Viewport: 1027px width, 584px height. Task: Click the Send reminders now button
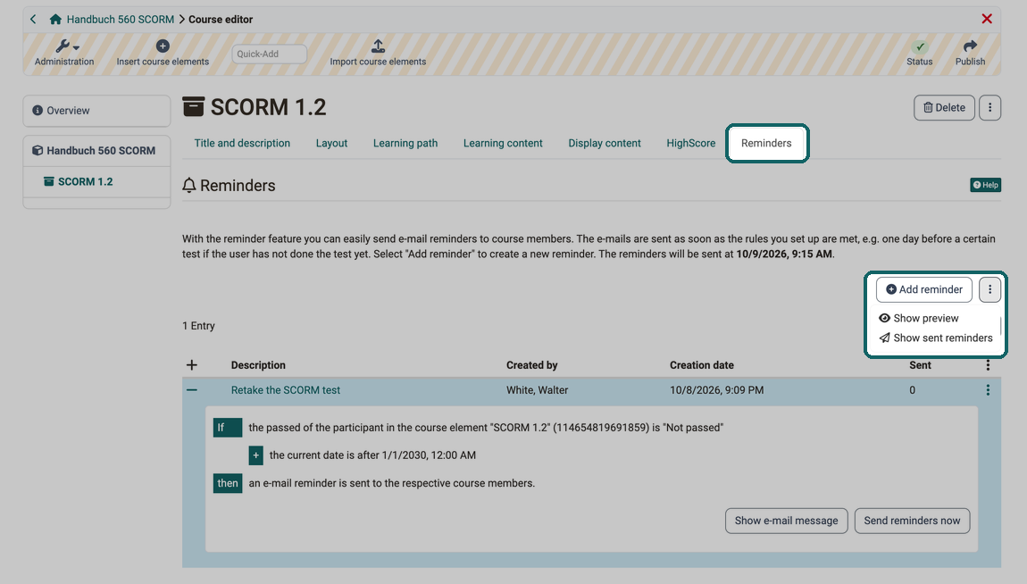pyautogui.click(x=912, y=521)
